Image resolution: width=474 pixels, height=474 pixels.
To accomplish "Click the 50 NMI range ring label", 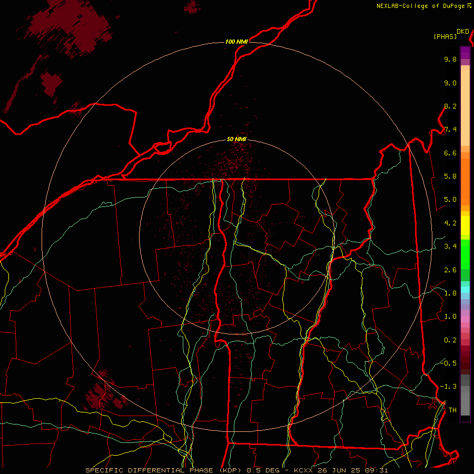I will [x=236, y=139].
